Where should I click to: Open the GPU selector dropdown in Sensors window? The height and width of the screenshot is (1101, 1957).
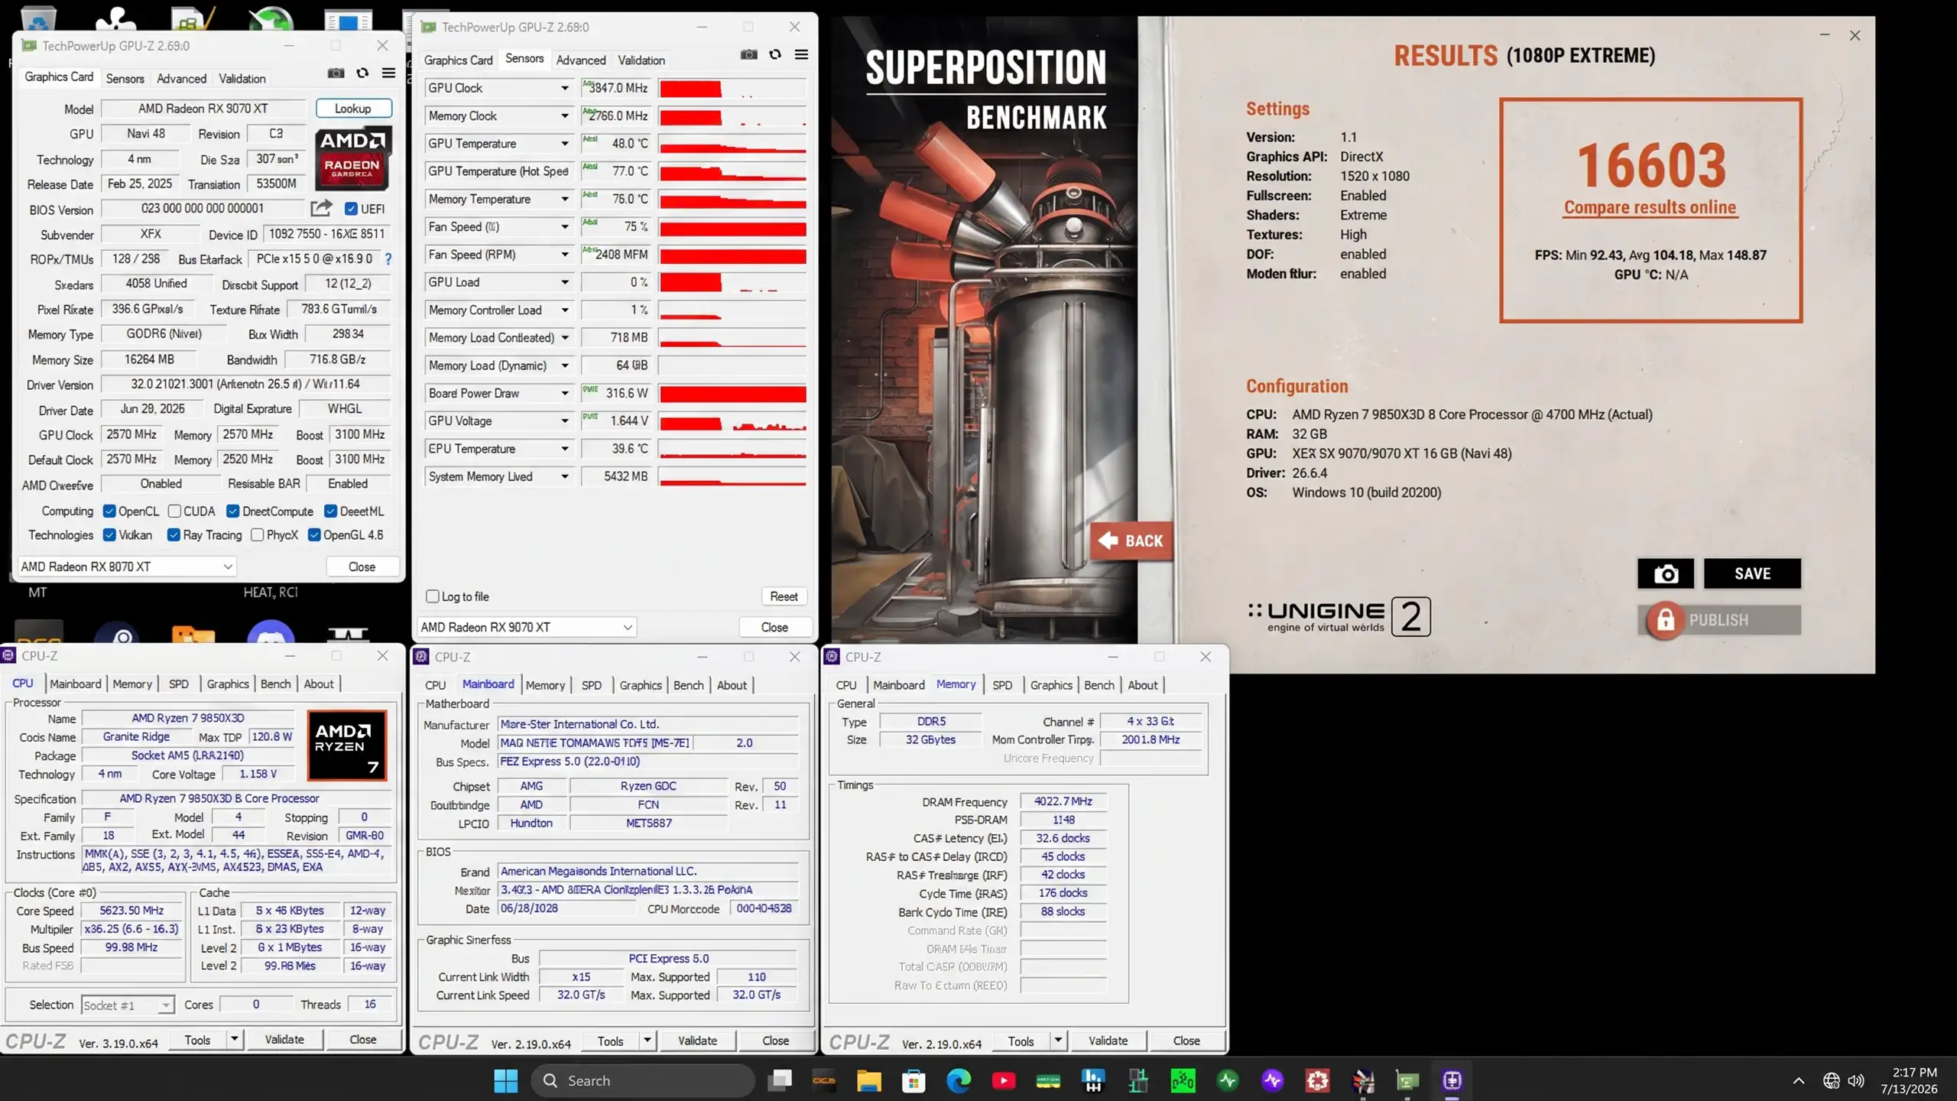527,627
